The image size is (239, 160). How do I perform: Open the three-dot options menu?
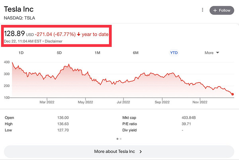click(202, 10)
